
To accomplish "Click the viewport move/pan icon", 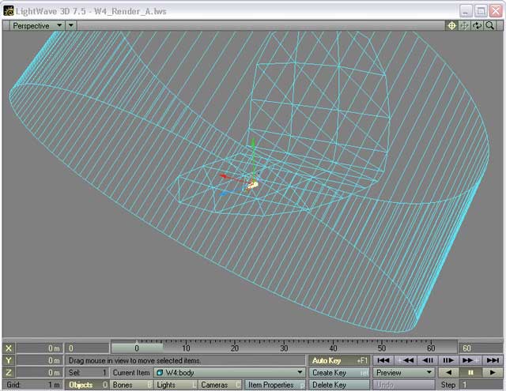I will [465, 25].
